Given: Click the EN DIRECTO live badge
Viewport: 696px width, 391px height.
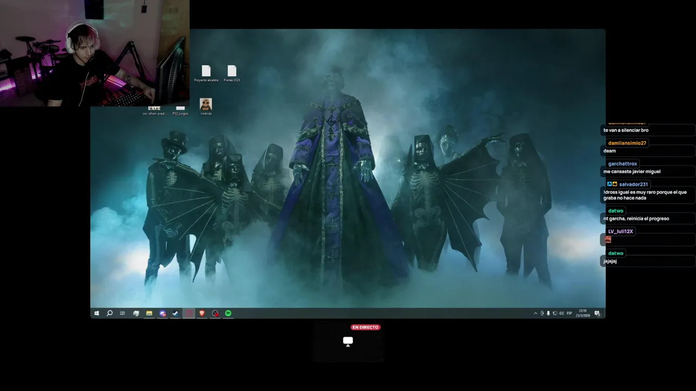Looking at the screenshot, I should pyautogui.click(x=365, y=327).
